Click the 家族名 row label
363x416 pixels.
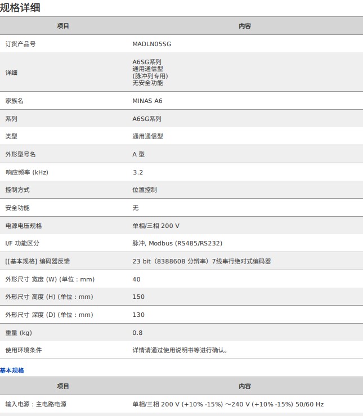14,101
